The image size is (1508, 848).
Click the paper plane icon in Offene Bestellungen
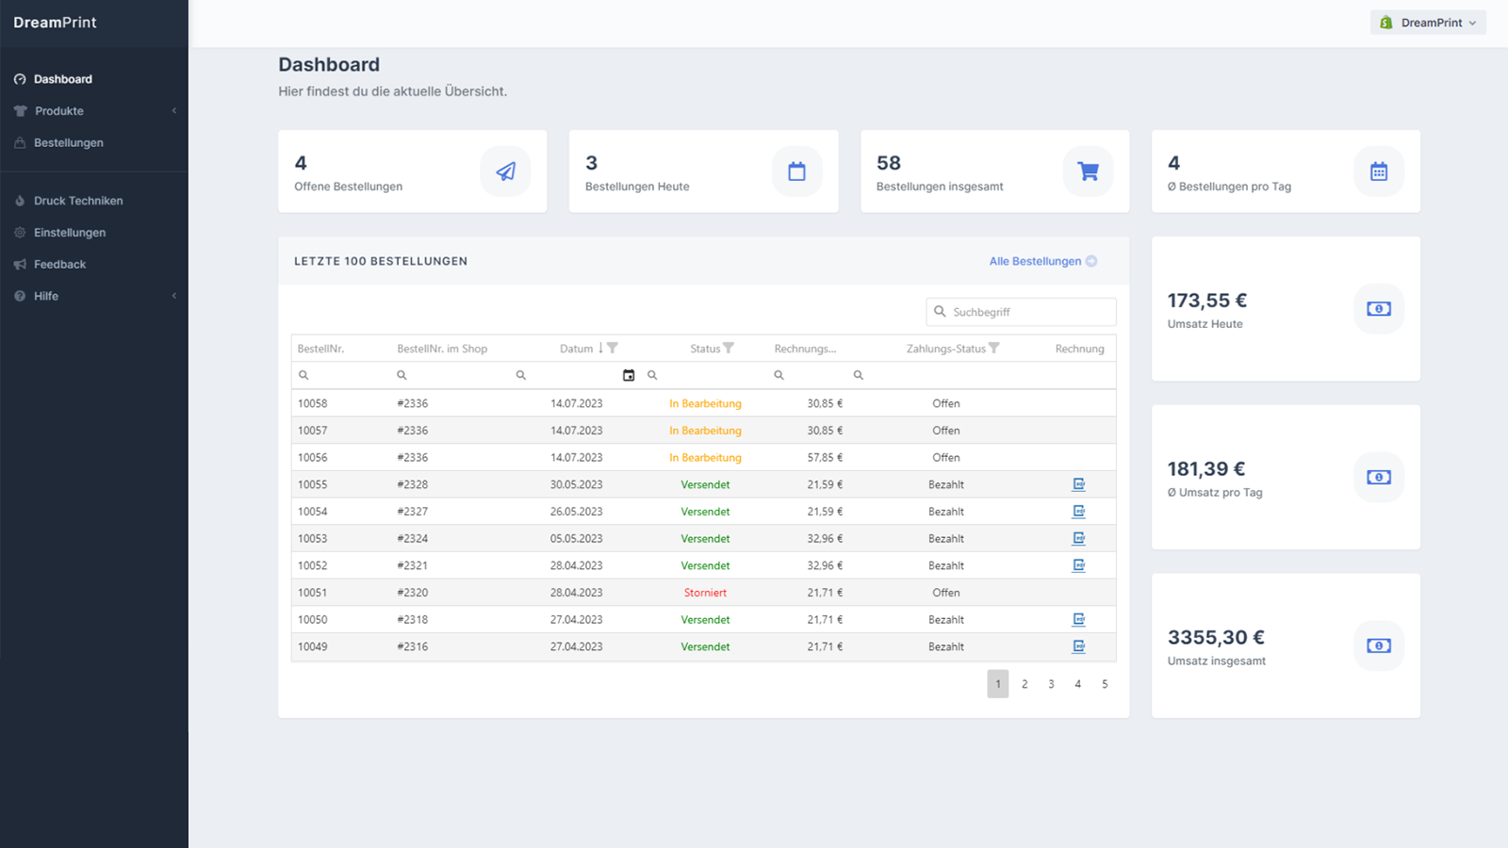506,171
